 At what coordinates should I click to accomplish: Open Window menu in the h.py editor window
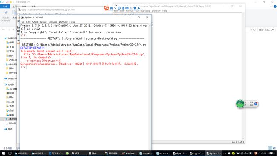156,11
